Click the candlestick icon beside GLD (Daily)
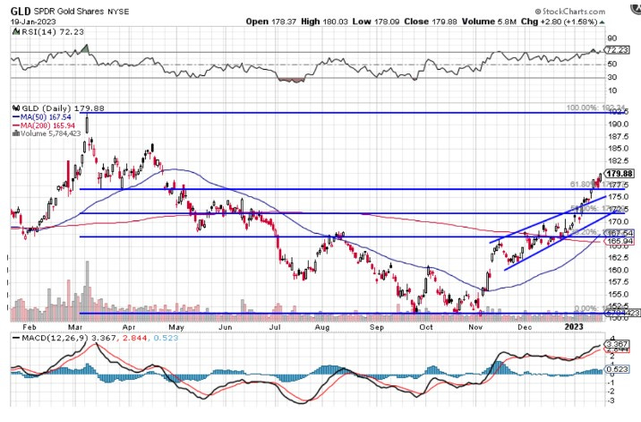The height and width of the screenshot is (422, 641). pos(14,108)
